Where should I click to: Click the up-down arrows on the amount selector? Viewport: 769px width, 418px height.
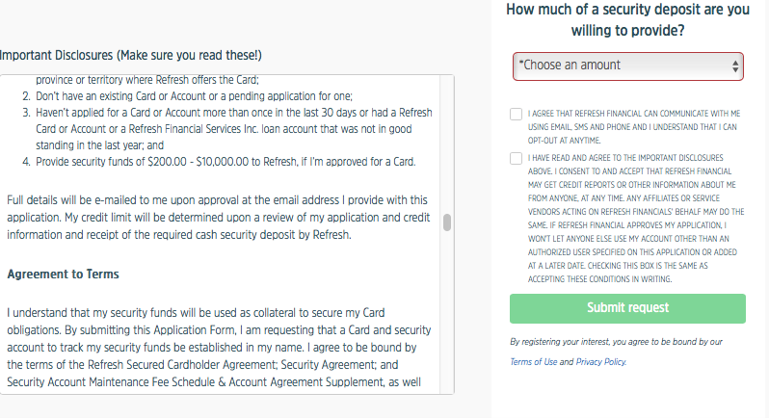point(736,66)
